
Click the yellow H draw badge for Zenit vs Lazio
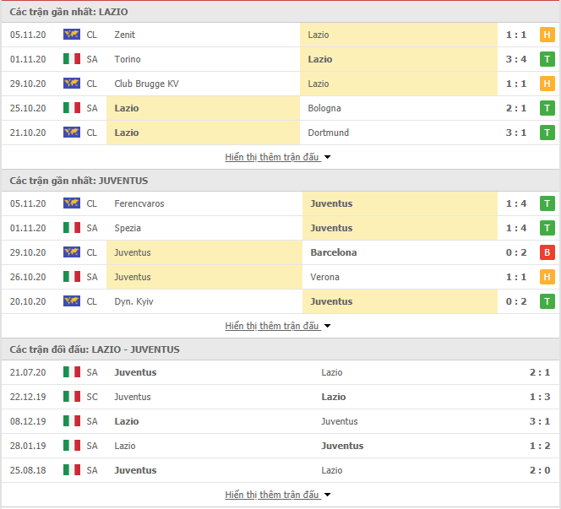(x=547, y=35)
